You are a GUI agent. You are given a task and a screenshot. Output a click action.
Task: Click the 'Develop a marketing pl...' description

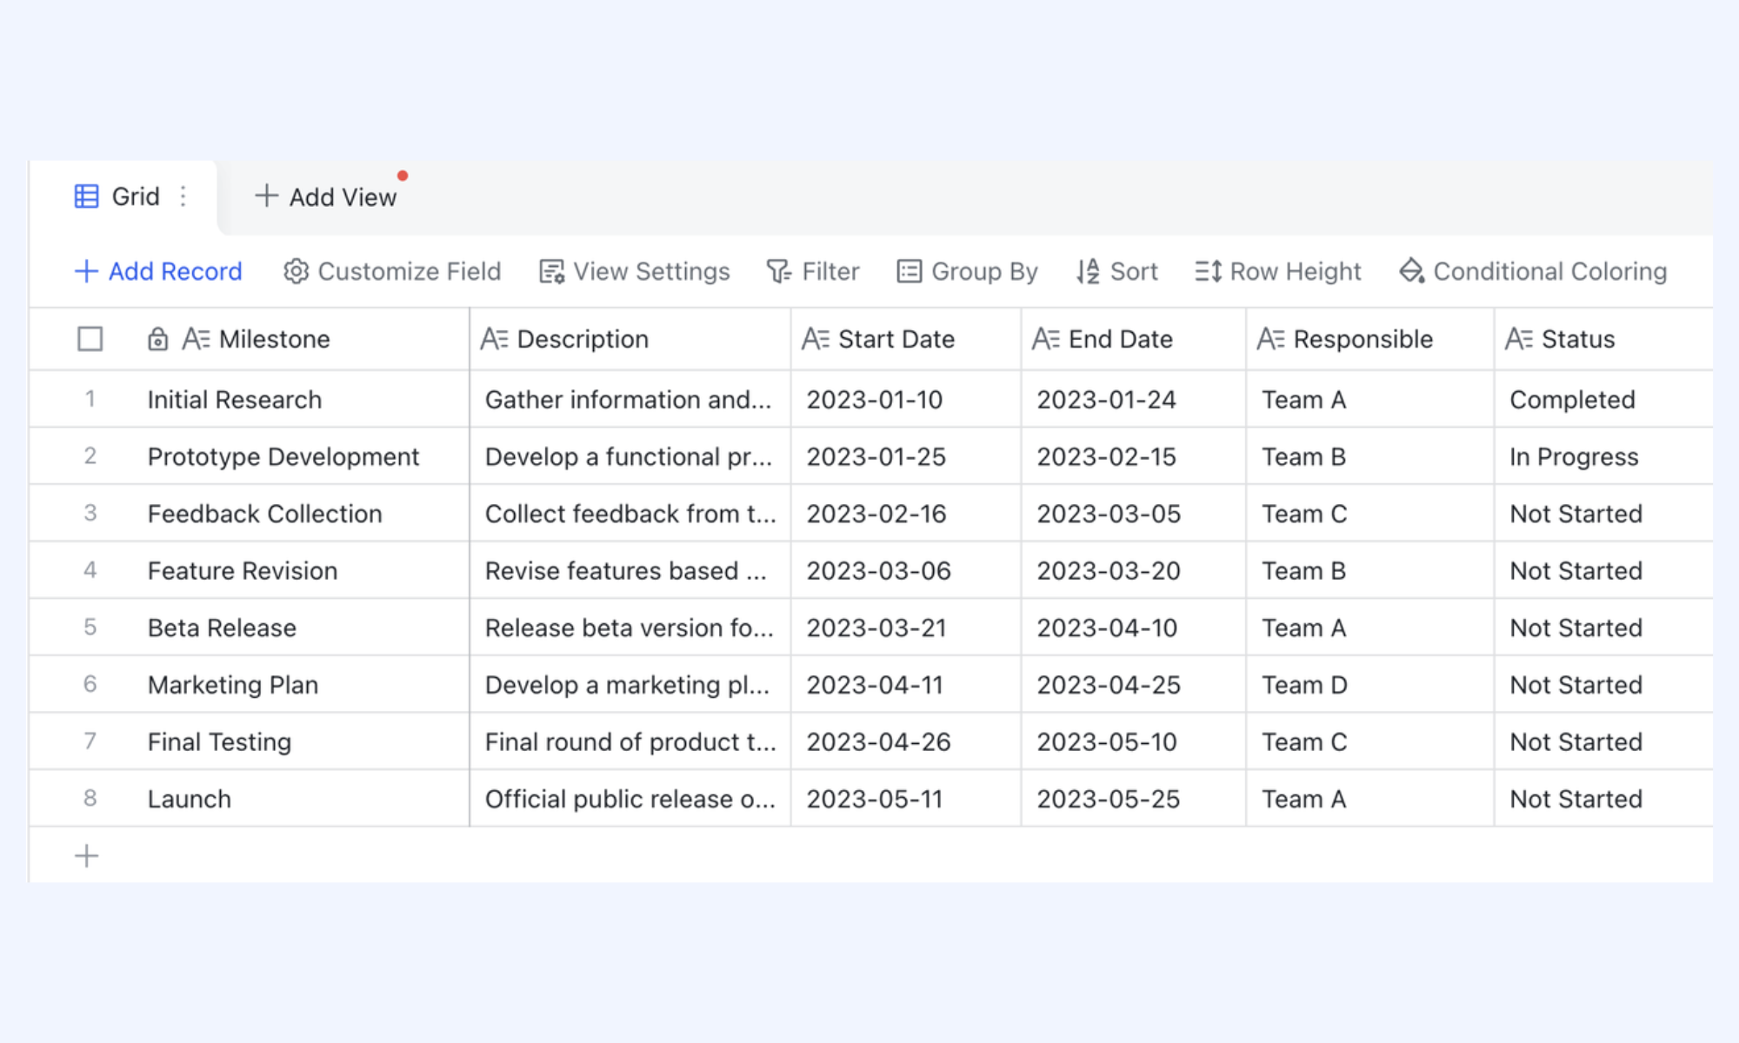coord(630,684)
